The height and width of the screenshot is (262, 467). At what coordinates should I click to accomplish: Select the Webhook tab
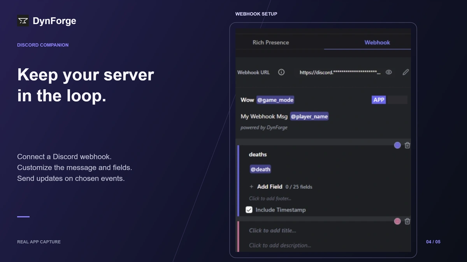coord(377,42)
